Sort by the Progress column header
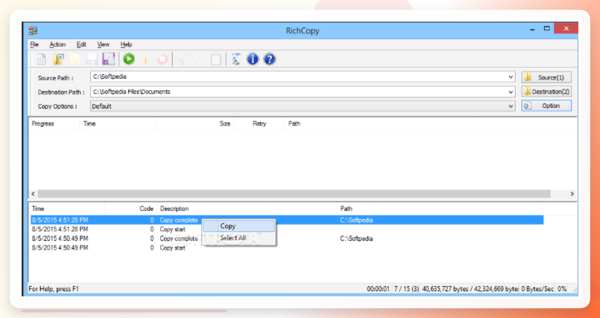 tap(54, 124)
